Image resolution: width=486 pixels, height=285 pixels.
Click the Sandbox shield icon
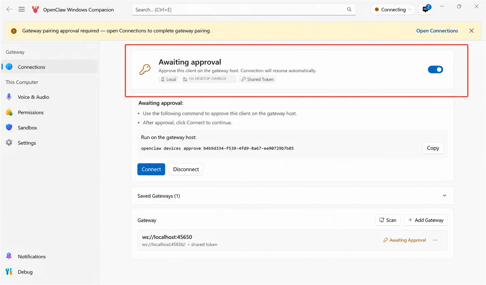(x=9, y=127)
